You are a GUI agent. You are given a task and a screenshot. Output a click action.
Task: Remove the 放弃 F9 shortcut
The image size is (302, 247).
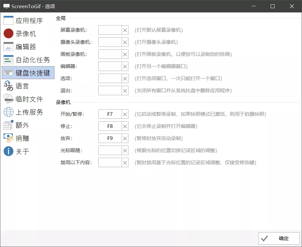[125, 138]
